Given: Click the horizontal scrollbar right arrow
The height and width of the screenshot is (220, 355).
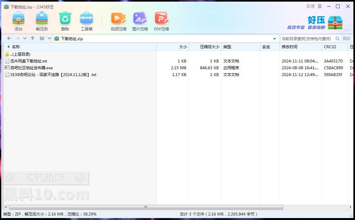Looking at the screenshot, I should (351, 207).
